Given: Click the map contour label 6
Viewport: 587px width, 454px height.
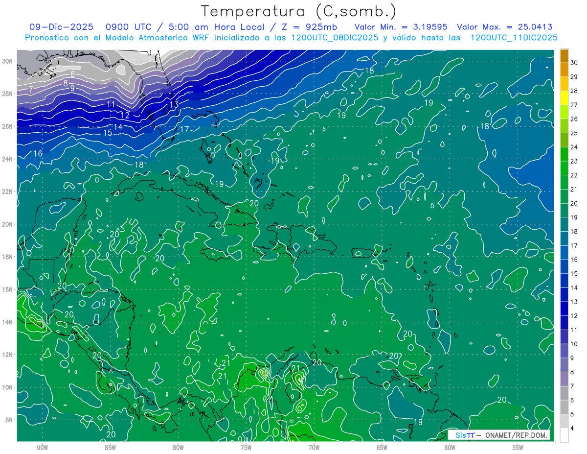Looking at the screenshot, I should point(72,74).
